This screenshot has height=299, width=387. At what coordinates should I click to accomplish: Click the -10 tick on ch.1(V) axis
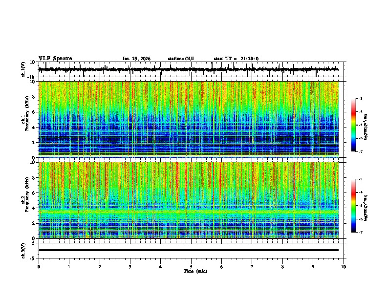[x=32, y=77]
